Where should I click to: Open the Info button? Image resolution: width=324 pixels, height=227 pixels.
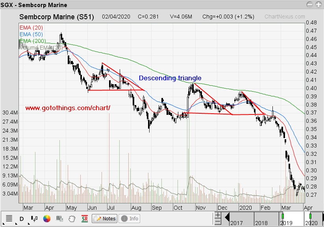pyautogui.click(x=130, y=218)
